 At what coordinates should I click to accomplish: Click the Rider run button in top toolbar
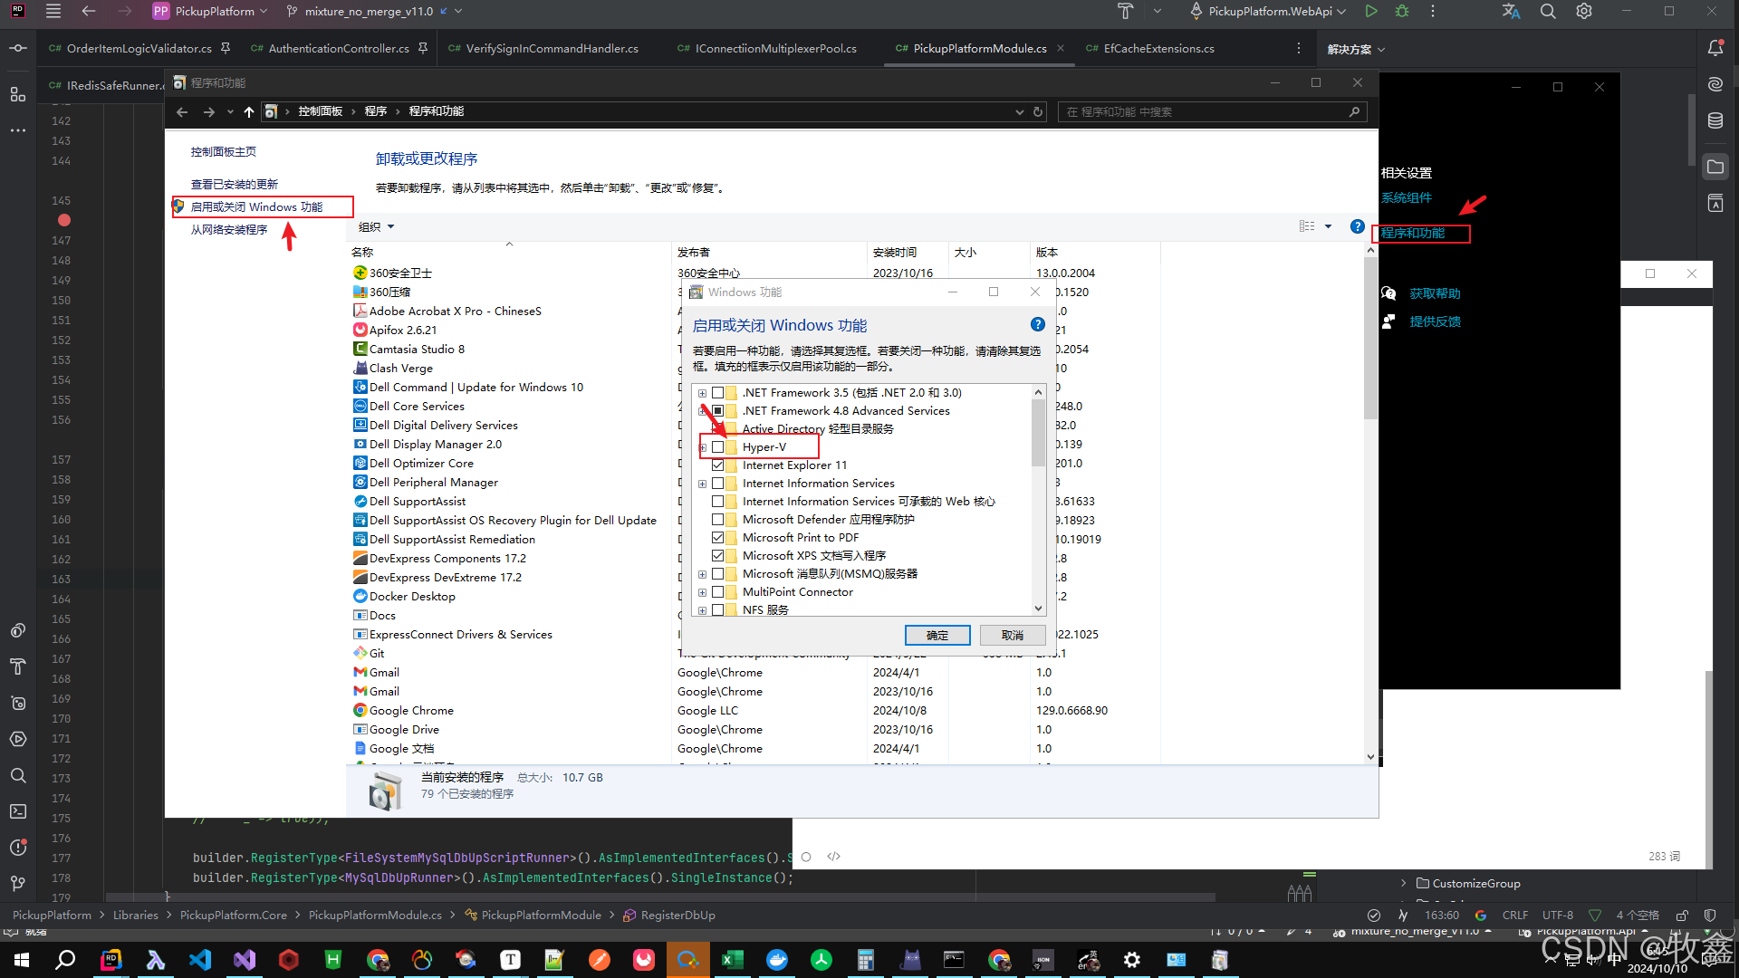[x=1371, y=12]
